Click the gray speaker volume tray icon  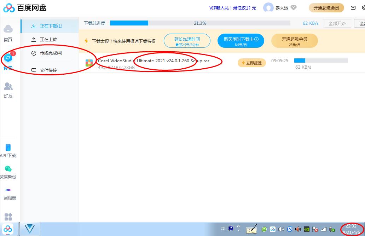(x=281, y=230)
